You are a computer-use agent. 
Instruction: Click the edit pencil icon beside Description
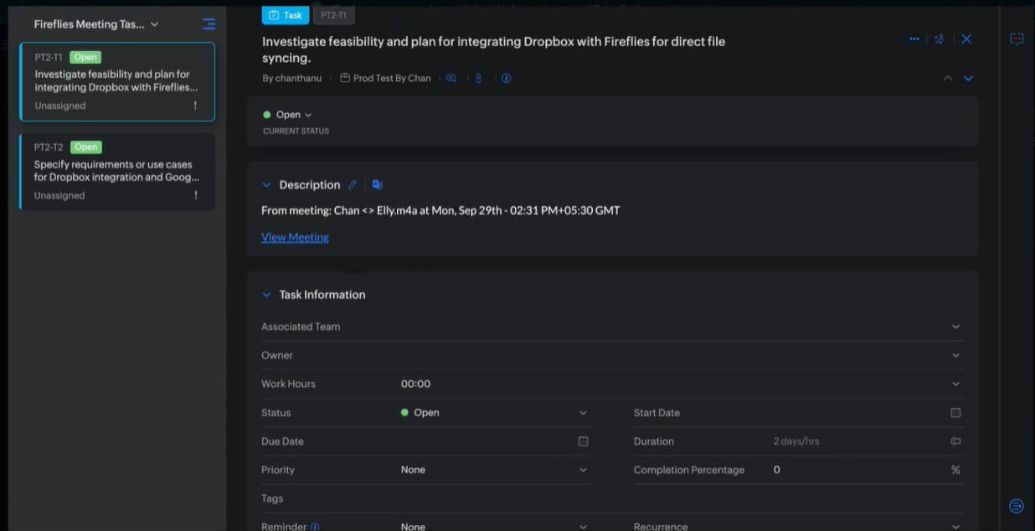[x=353, y=185]
